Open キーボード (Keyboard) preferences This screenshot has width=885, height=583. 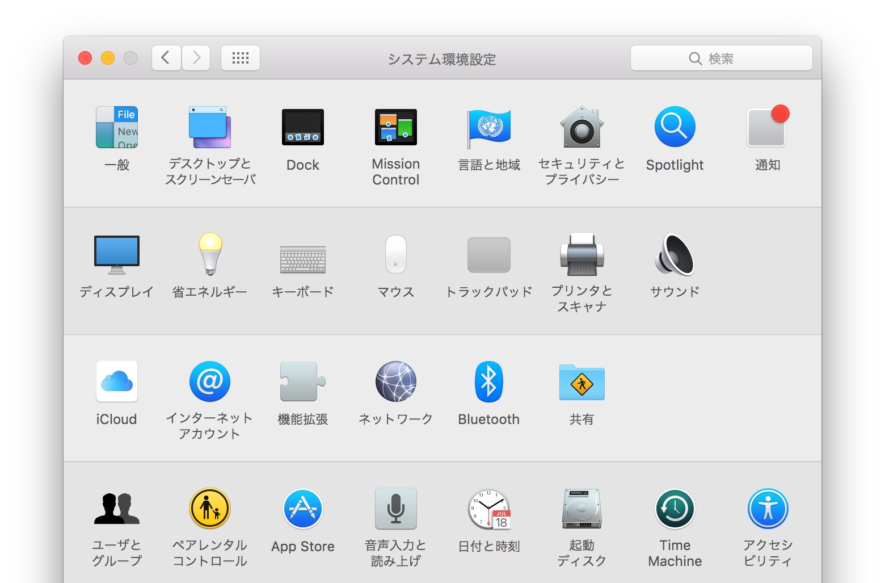pyautogui.click(x=303, y=259)
